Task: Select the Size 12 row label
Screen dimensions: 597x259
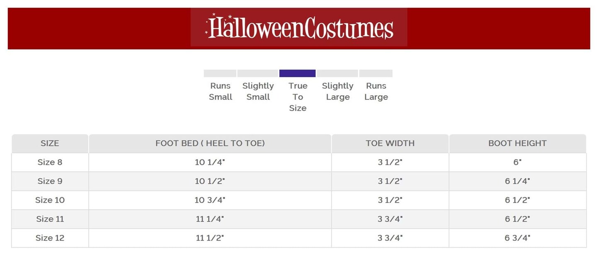Action: pos(50,238)
